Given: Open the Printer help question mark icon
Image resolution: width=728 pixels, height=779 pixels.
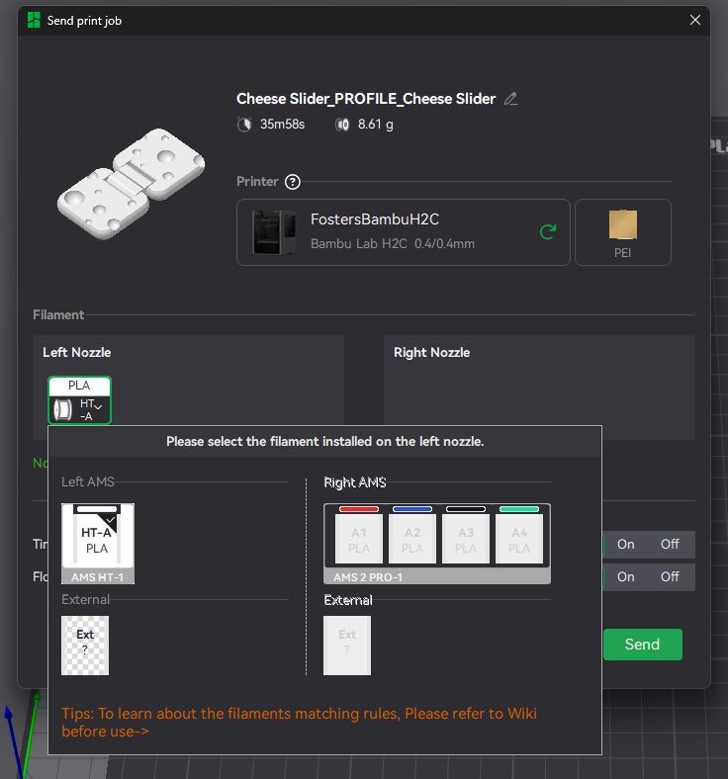Looking at the screenshot, I should (x=292, y=182).
